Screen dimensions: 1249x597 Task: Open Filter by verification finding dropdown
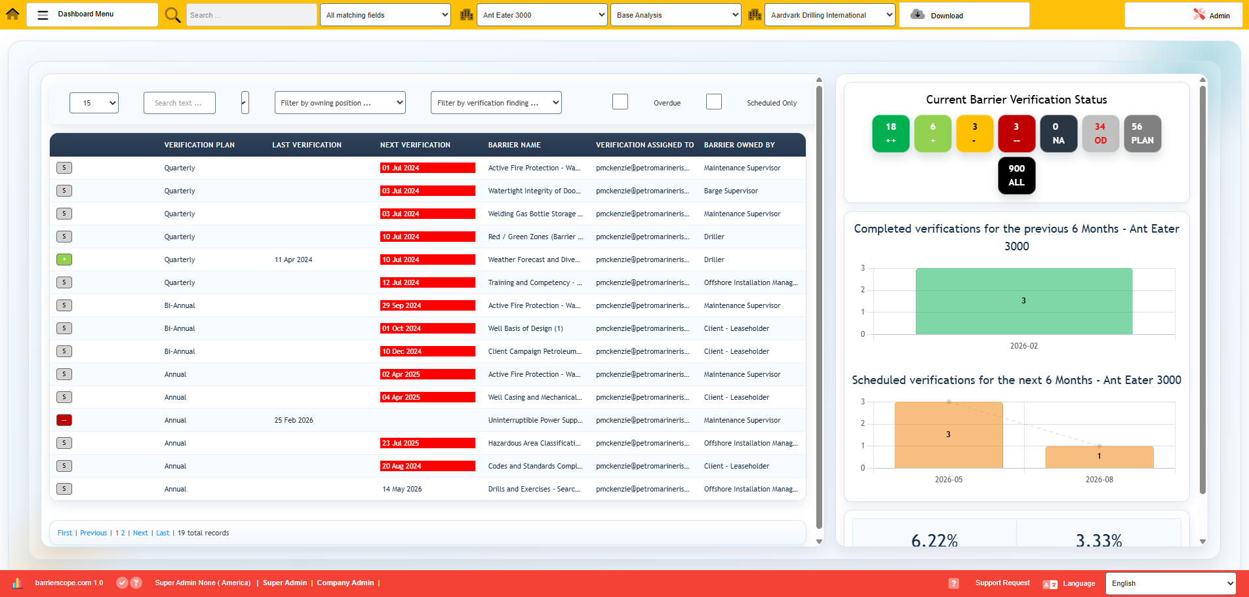coord(496,103)
